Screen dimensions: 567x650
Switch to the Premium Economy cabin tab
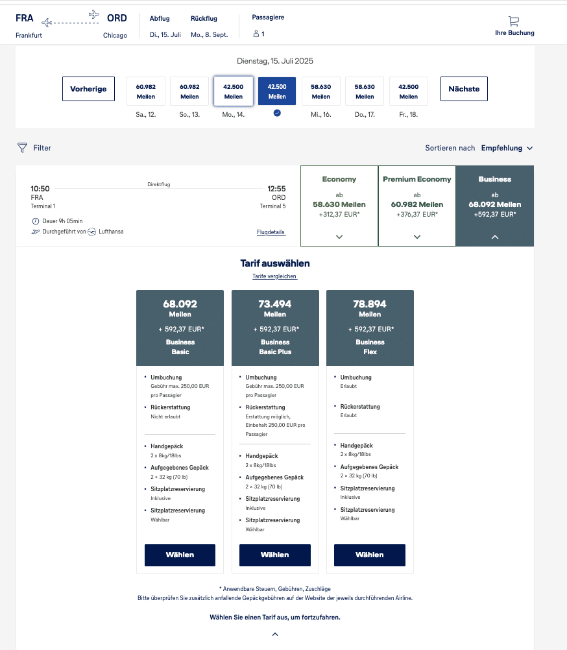click(416, 206)
